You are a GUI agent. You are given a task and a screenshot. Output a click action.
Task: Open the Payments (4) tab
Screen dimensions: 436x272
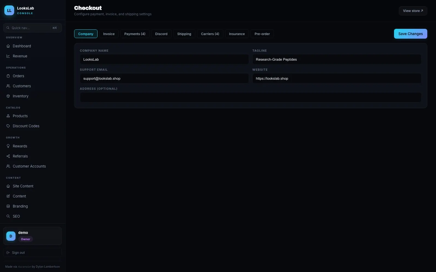(x=135, y=34)
